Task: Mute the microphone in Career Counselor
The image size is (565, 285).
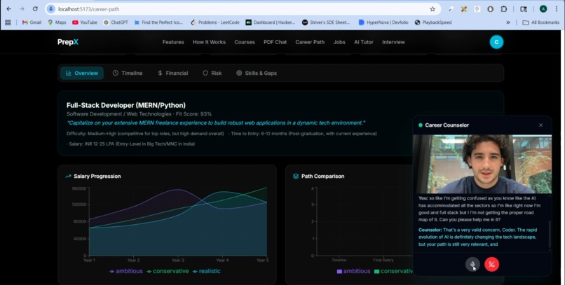Action: (x=472, y=265)
